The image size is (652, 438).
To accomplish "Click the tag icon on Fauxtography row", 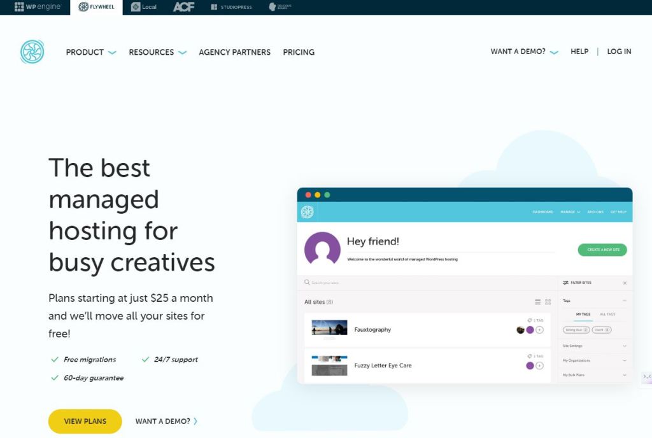I will click(529, 320).
